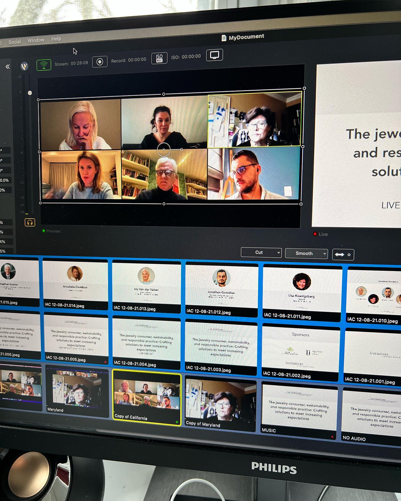Open the Cut transition dropdown
Viewport: 401px width, 501px height.
[x=261, y=252]
